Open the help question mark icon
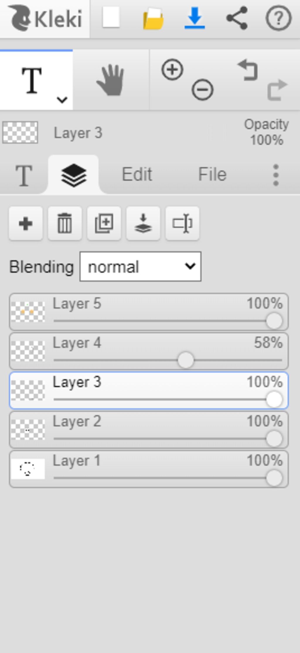Screen dimensions: 300x653 click(278, 18)
